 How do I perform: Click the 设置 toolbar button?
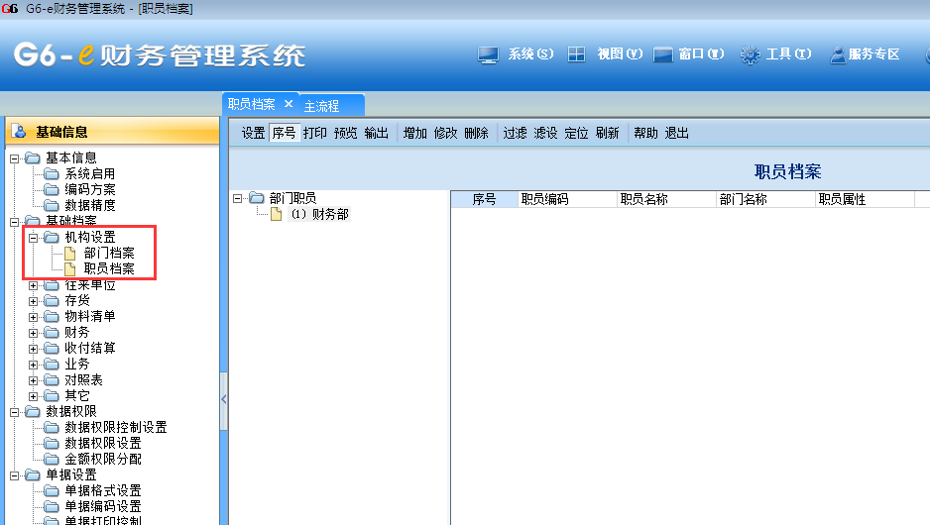[x=253, y=133]
